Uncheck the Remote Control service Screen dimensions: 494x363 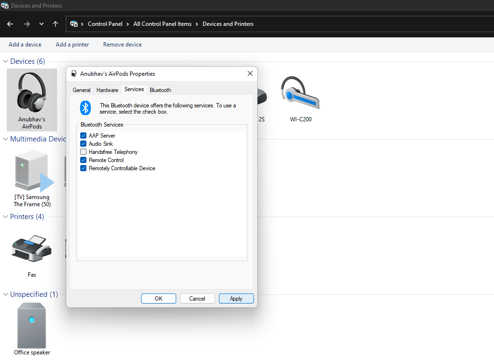(83, 160)
